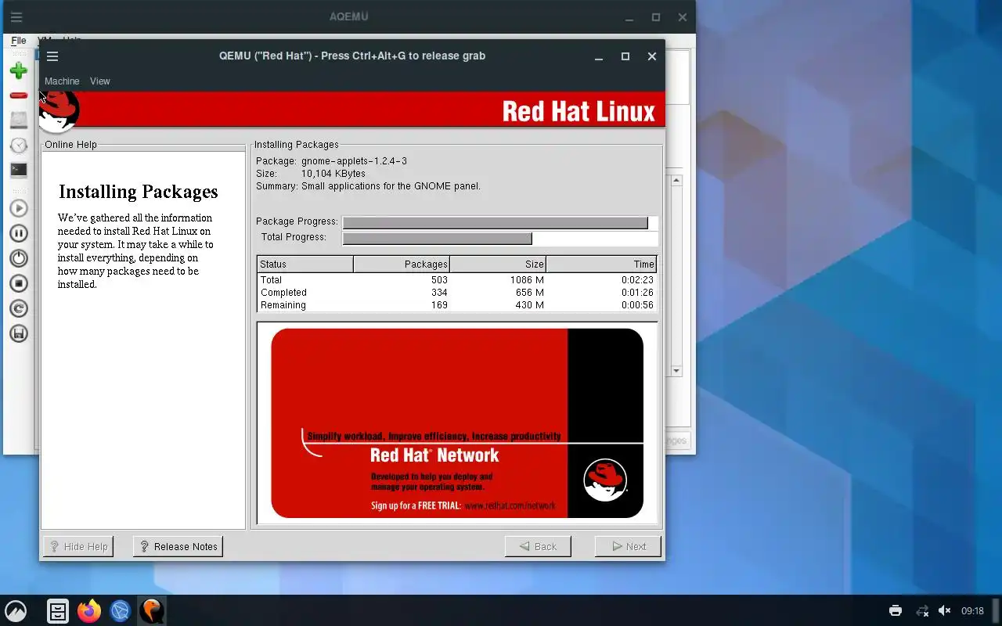The image size is (1002, 626).
Task: Open AQEMU window hamburger menu
Action: pos(16,17)
